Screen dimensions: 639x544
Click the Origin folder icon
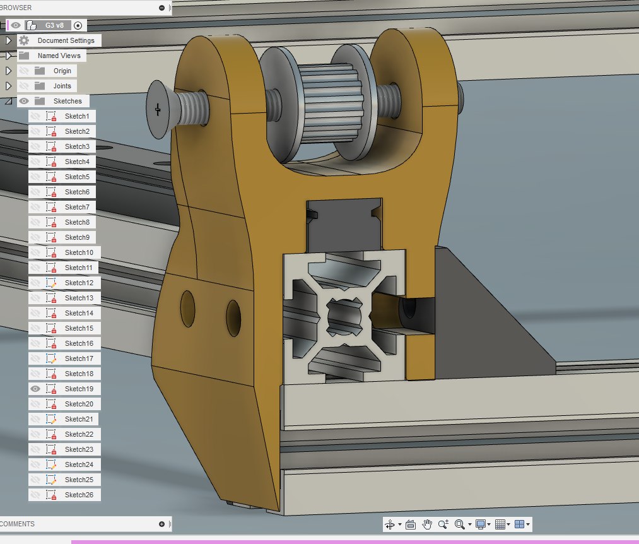click(40, 71)
